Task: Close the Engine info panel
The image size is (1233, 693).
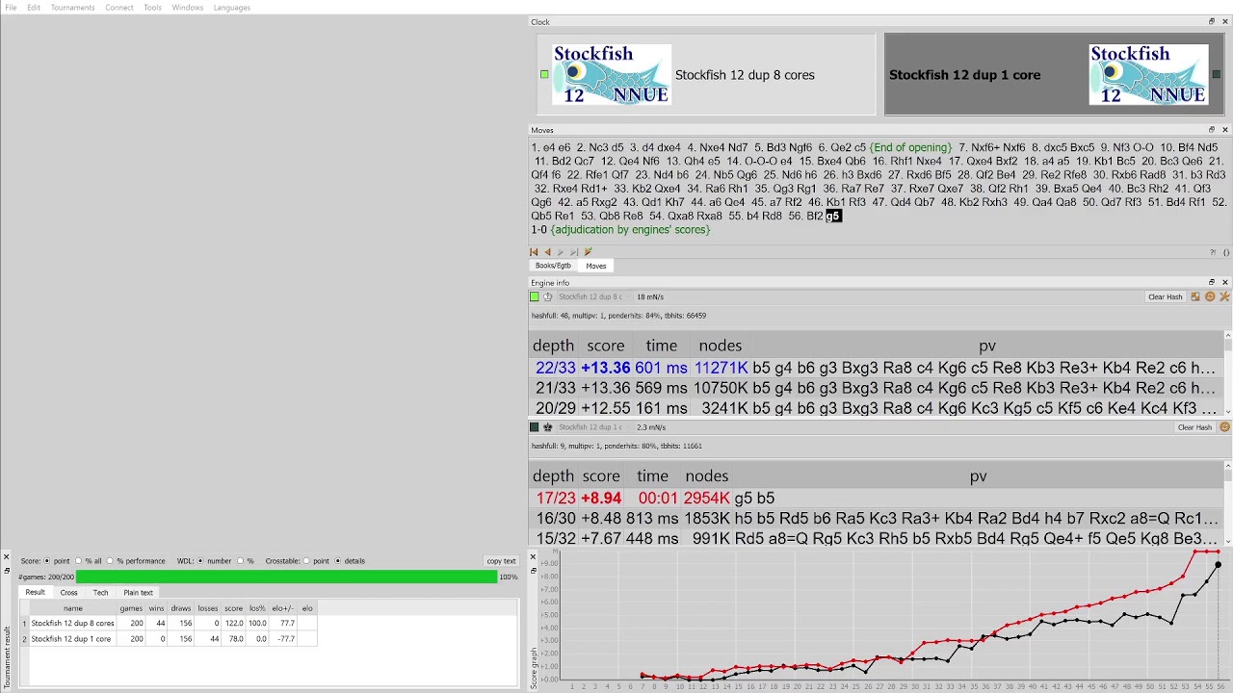Action: pos(1225,282)
